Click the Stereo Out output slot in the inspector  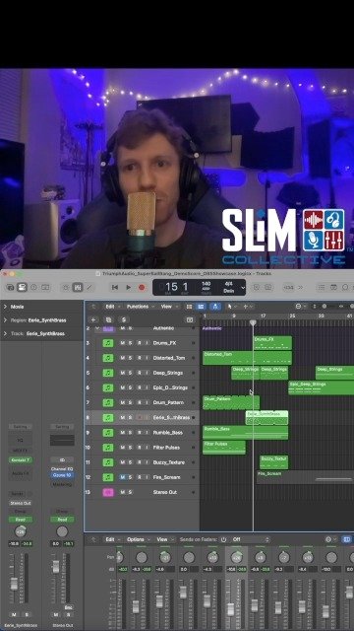coord(20,503)
